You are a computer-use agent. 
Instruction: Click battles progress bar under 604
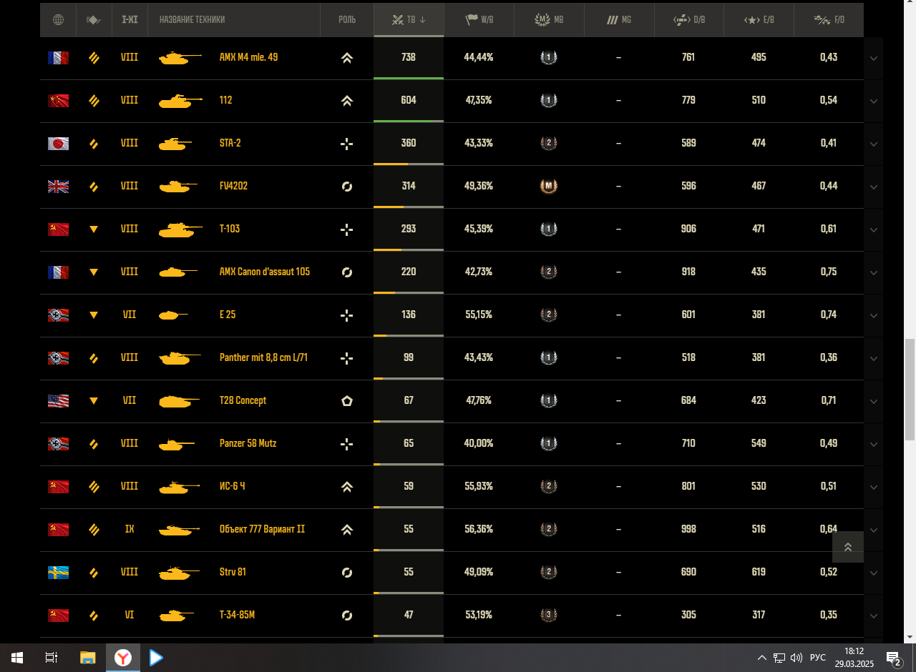pyautogui.click(x=409, y=121)
